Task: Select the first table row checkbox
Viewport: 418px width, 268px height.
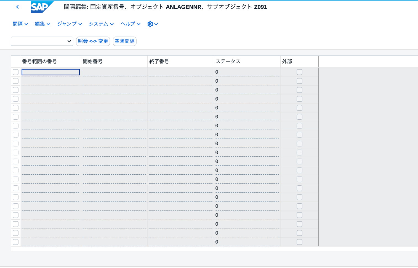Action: click(16, 72)
